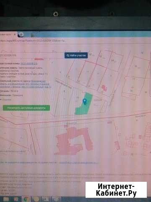Screen dimensions: 151x202
Task: Click the blue location pin on the parcel
Action: [x=85, y=101]
